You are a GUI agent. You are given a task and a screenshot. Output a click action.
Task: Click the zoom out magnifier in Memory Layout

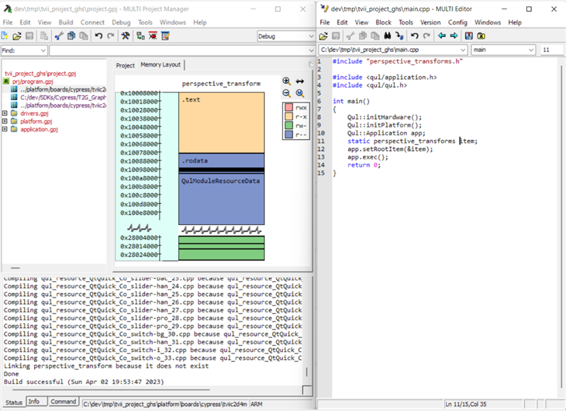[286, 94]
